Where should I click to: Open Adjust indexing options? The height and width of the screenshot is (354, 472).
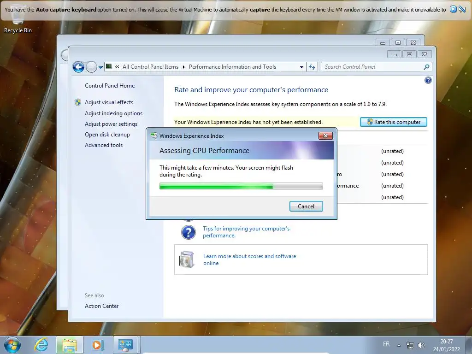point(113,113)
